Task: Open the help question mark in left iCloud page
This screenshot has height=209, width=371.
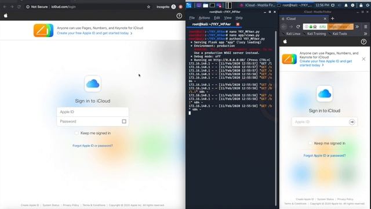Action: (x=179, y=16)
